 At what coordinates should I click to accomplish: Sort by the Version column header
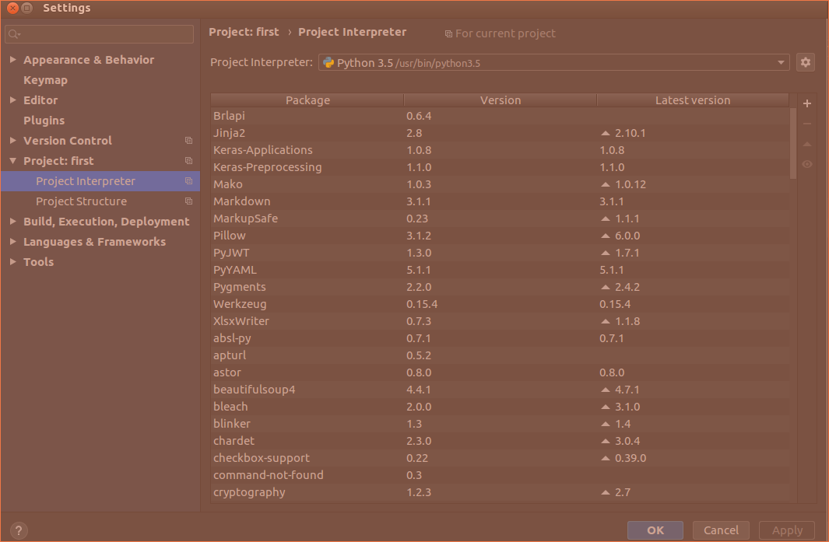point(501,100)
